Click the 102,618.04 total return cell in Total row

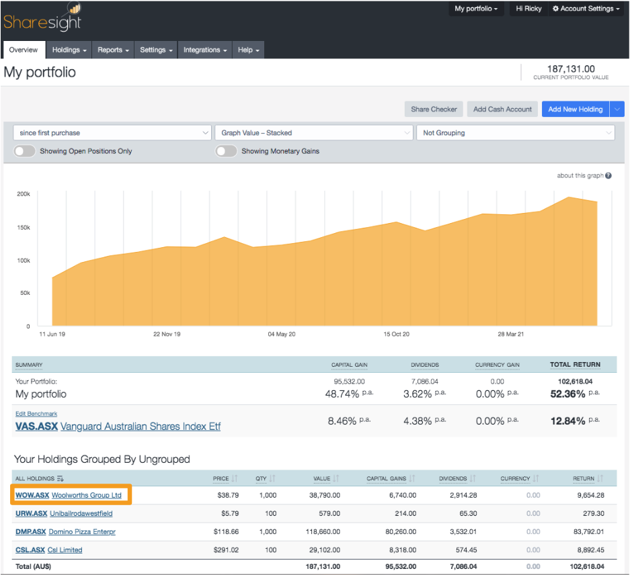586,566
